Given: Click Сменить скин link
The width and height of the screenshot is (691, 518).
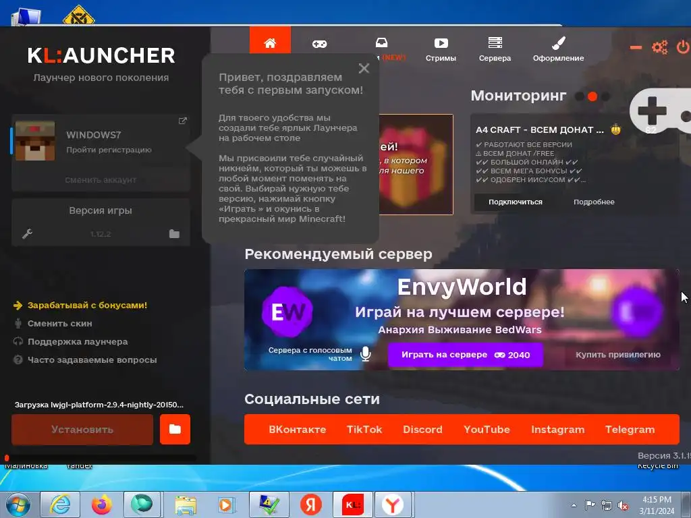Looking at the screenshot, I should pyautogui.click(x=60, y=323).
